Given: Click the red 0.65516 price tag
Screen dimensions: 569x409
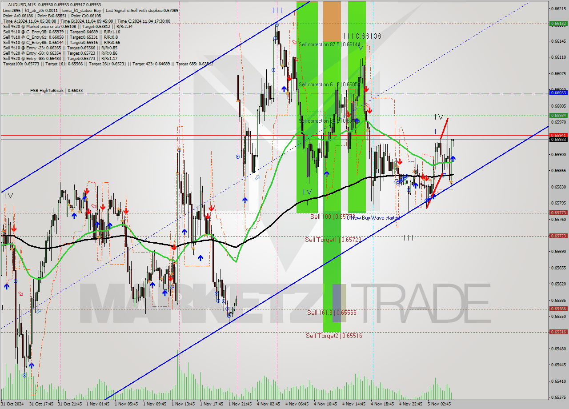Looking at the screenshot, I should [x=558, y=332].
